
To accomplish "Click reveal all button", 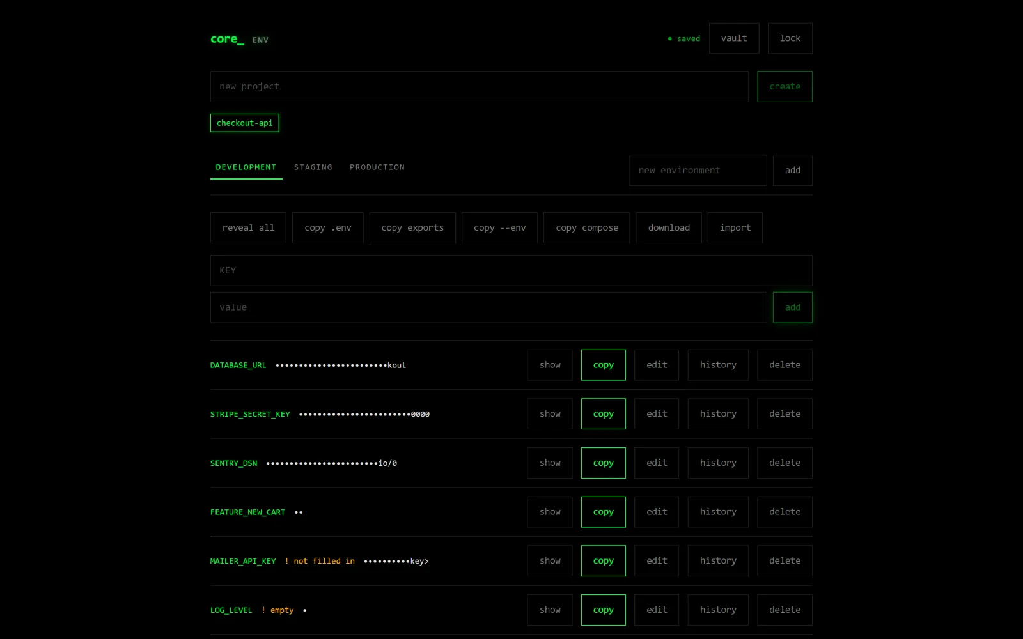I will (x=248, y=227).
